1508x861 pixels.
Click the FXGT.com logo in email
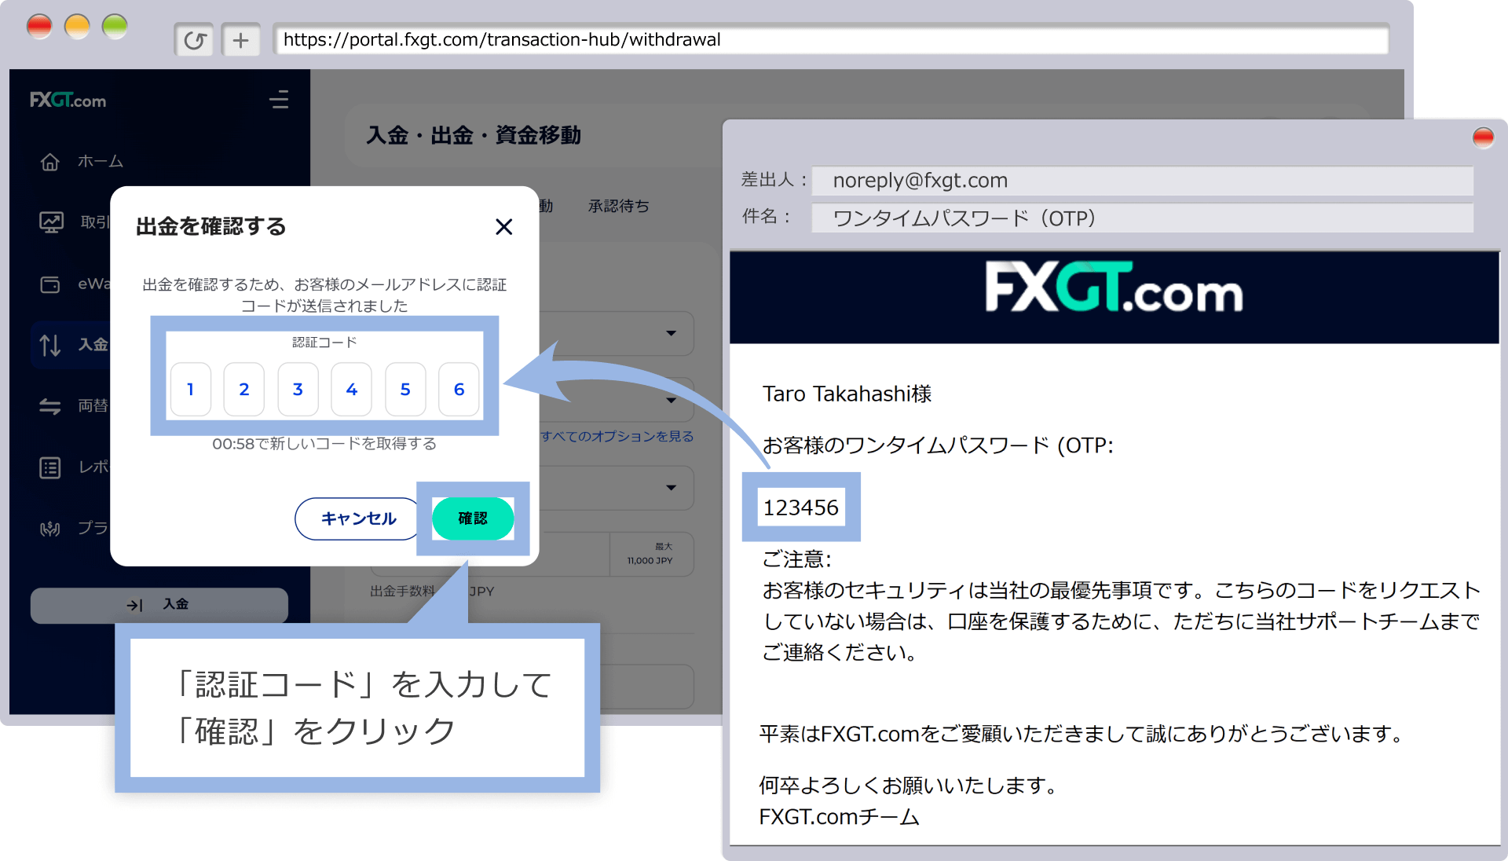pos(1114,288)
